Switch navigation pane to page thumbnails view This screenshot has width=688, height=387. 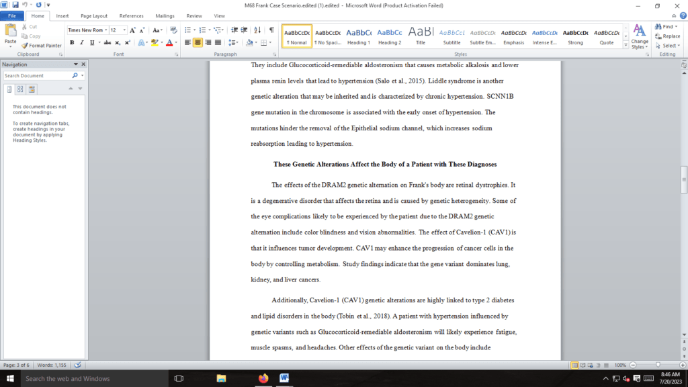[21, 89]
